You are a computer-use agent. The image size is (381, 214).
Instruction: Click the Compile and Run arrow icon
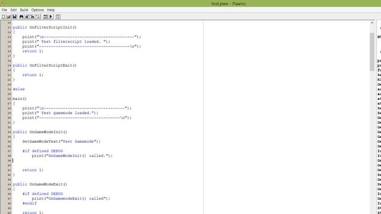[x=51, y=17]
